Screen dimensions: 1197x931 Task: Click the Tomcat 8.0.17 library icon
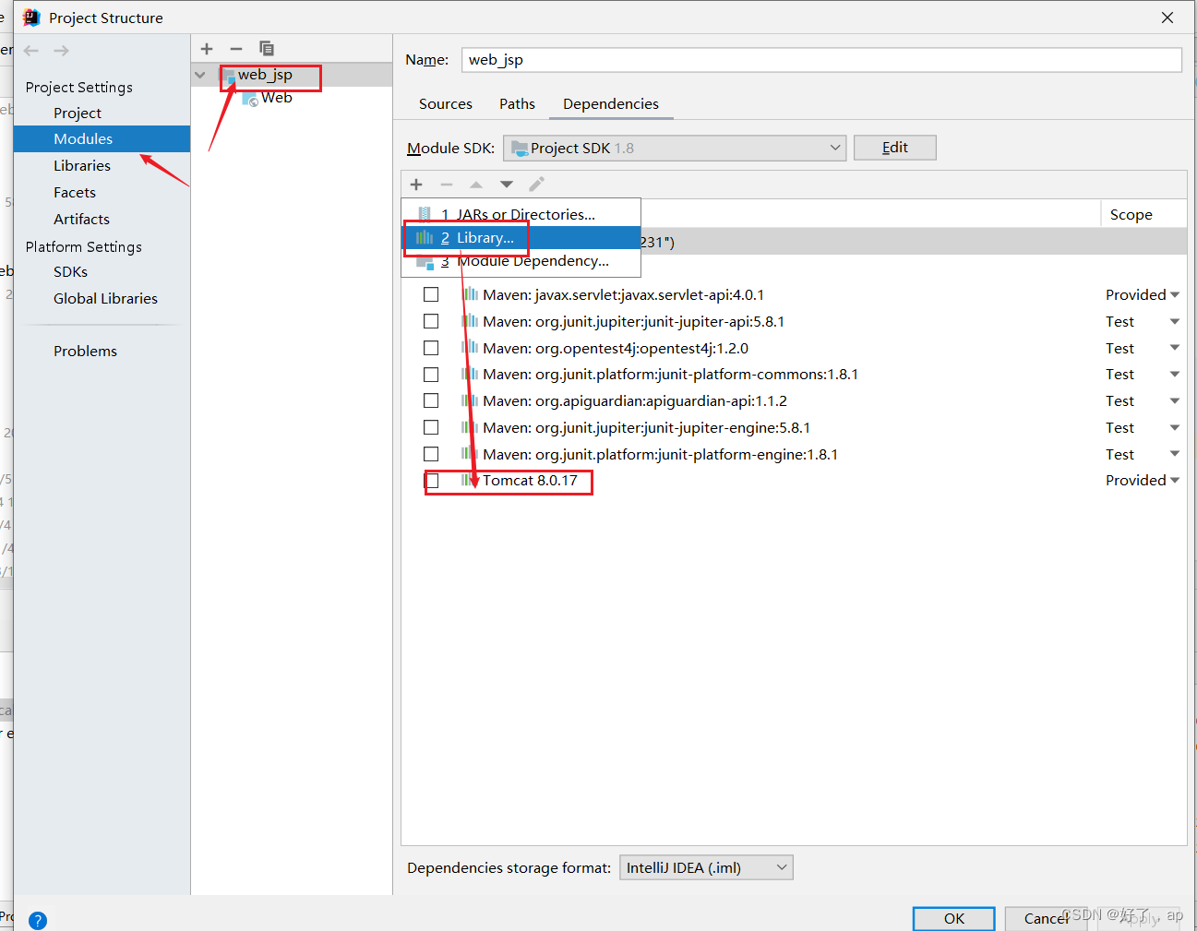point(469,481)
